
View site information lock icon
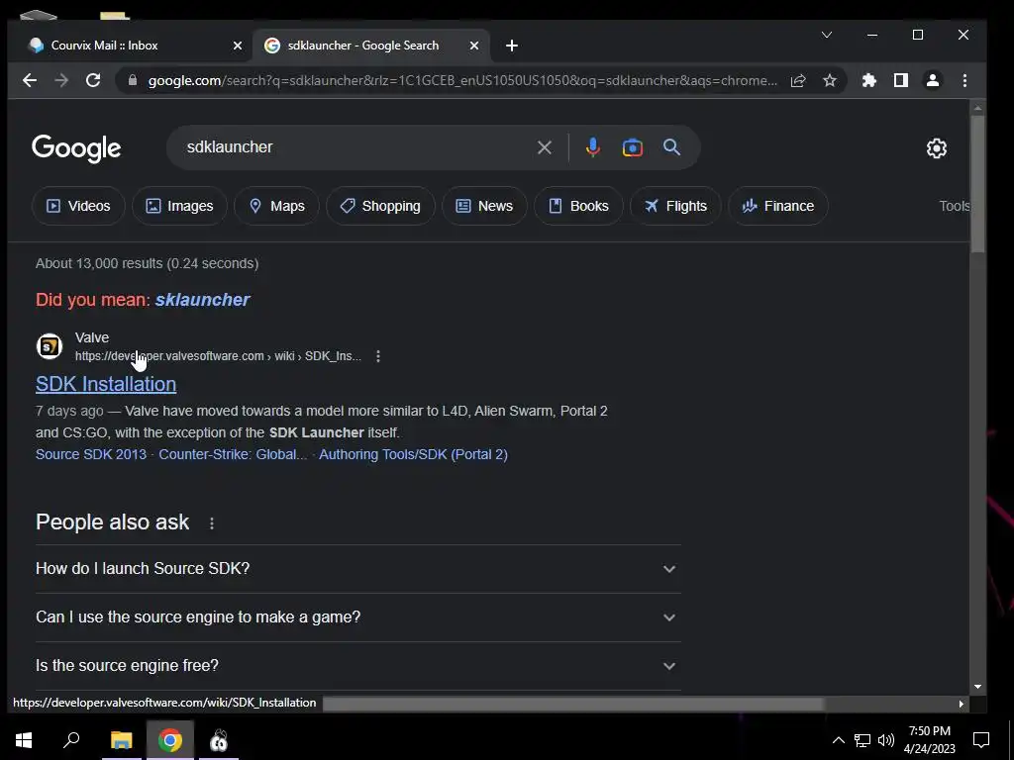click(133, 80)
